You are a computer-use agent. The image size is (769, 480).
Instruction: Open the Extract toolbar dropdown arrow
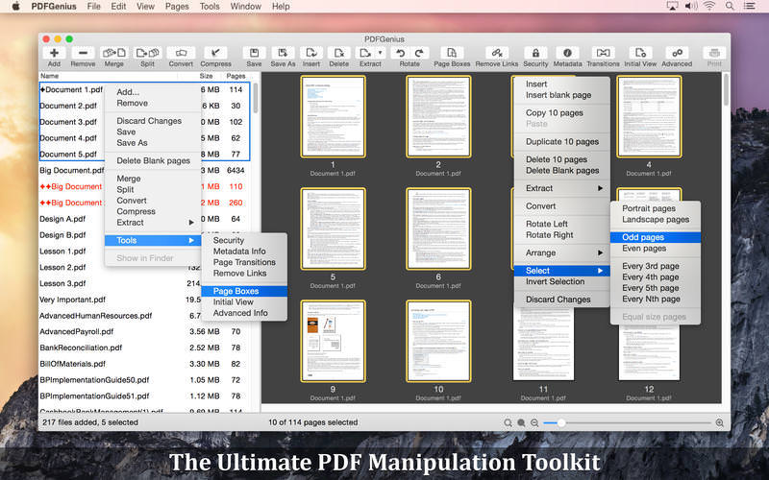(381, 53)
